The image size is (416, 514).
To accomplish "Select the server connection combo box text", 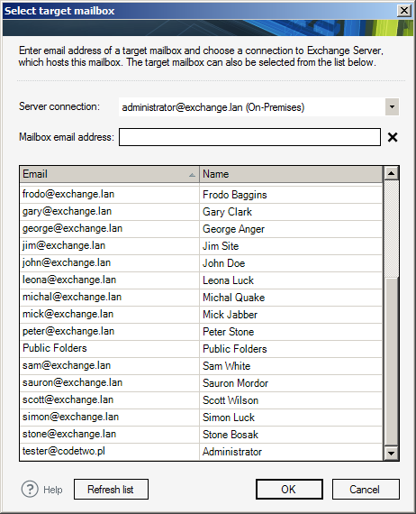I will (x=213, y=107).
